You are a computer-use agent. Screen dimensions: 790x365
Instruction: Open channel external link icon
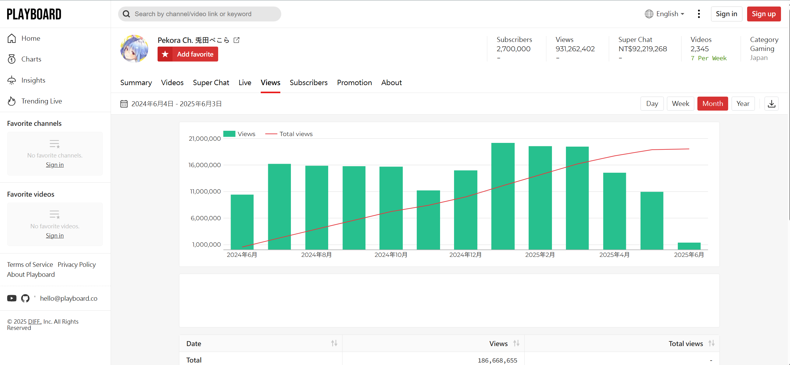pos(237,40)
